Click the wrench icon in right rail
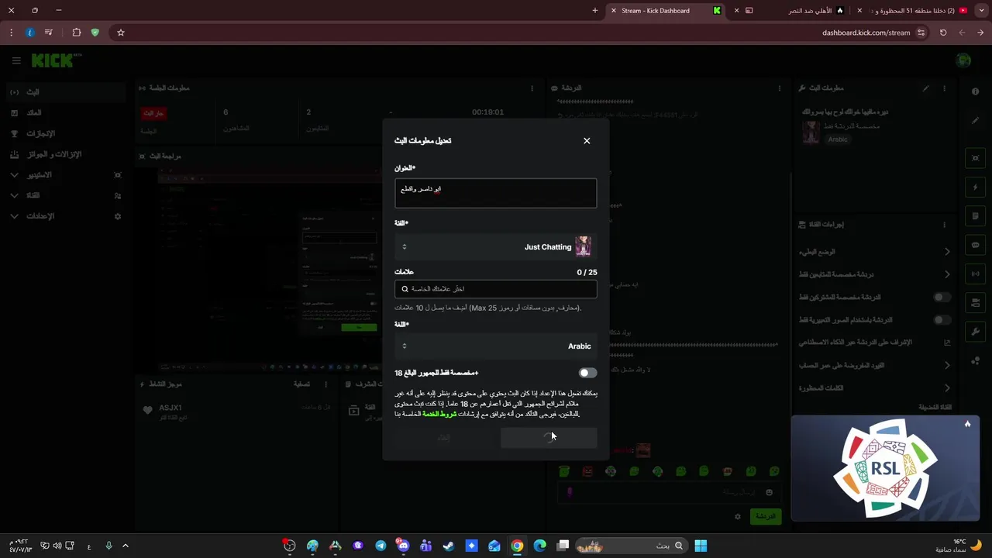Viewport: 992px width, 558px height. click(975, 332)
